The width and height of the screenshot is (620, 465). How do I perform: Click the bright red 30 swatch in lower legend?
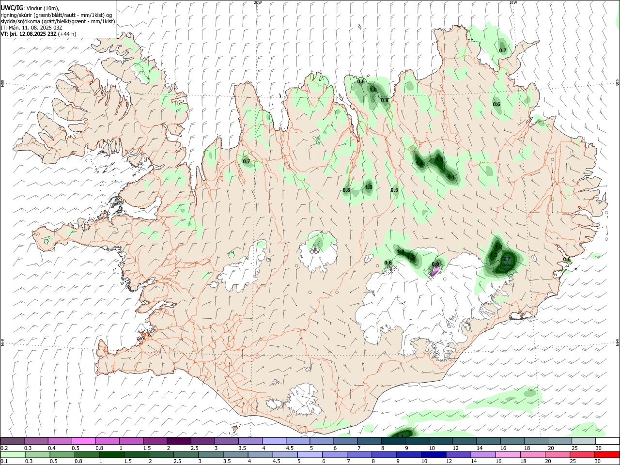607,454
